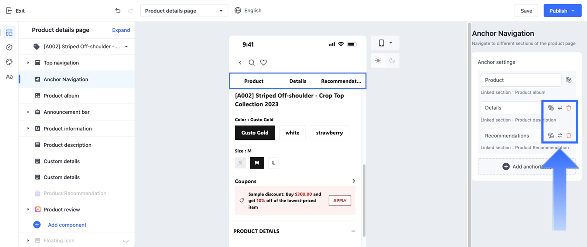587x247 pixels.
Task: Select Product description in component list
Action: [x=67, y=145]
